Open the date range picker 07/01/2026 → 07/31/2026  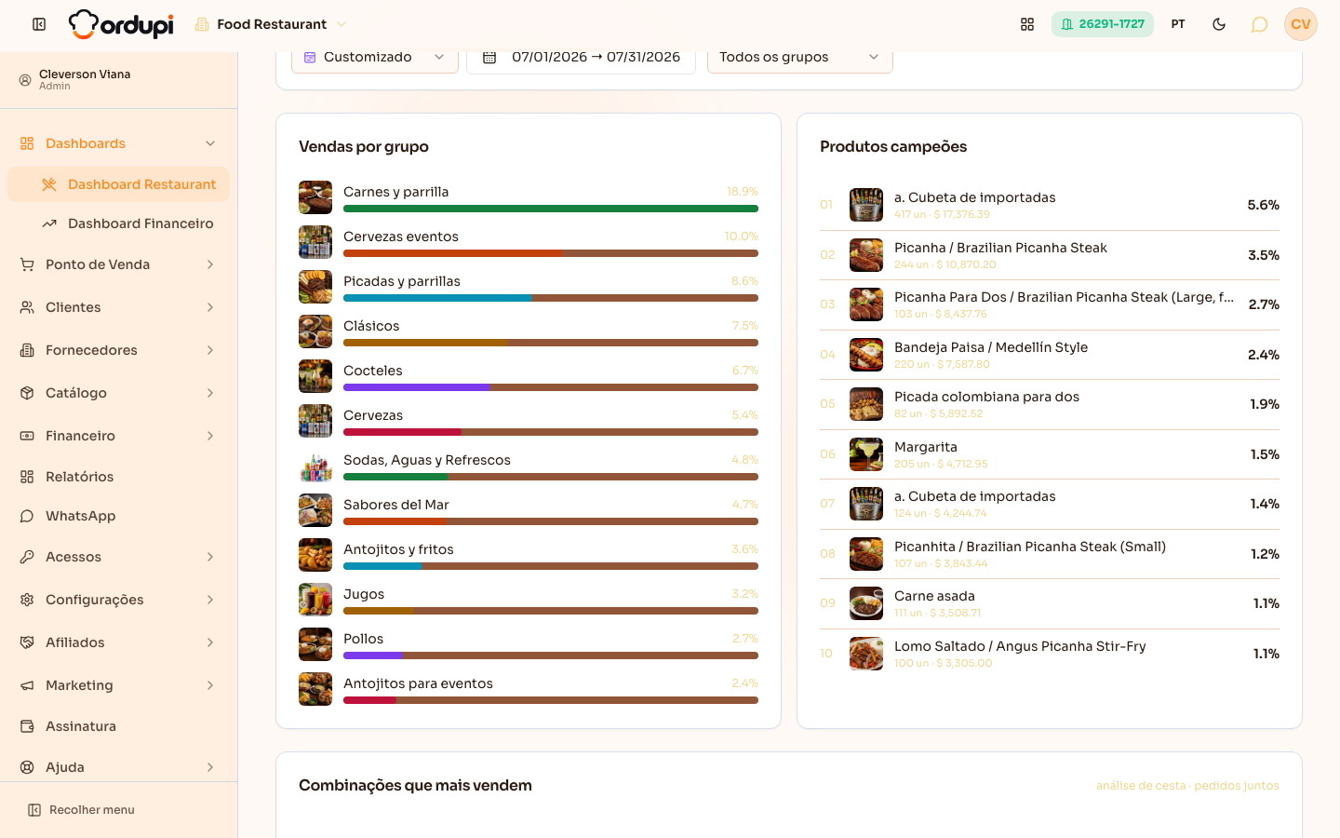click(581, 57)
